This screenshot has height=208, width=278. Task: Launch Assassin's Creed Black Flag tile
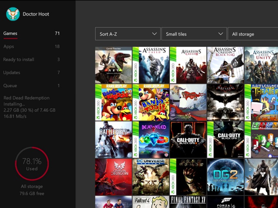(x=225, y=65)
